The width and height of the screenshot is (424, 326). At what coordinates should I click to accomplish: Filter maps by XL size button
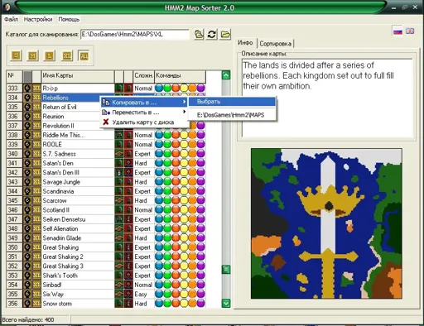pyautogui.click(x=67, y=55)
